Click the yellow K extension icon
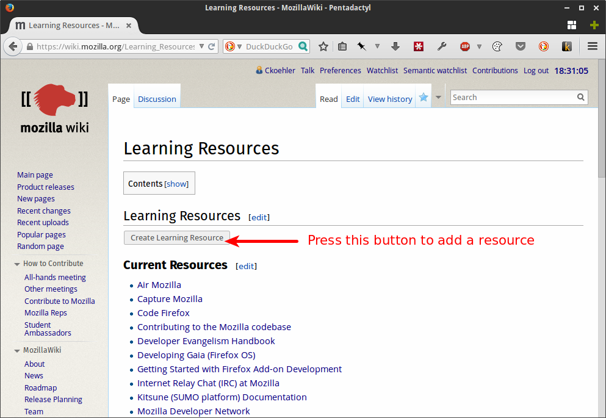Screen dimensions: 606x418 pyautogui.click(x=567, y=47)
